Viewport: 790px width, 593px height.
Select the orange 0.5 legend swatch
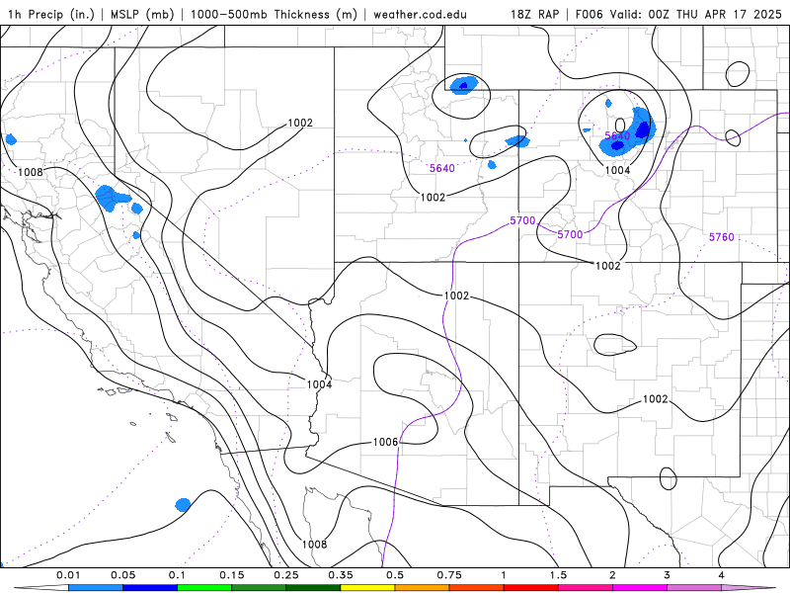pos(423,588)
